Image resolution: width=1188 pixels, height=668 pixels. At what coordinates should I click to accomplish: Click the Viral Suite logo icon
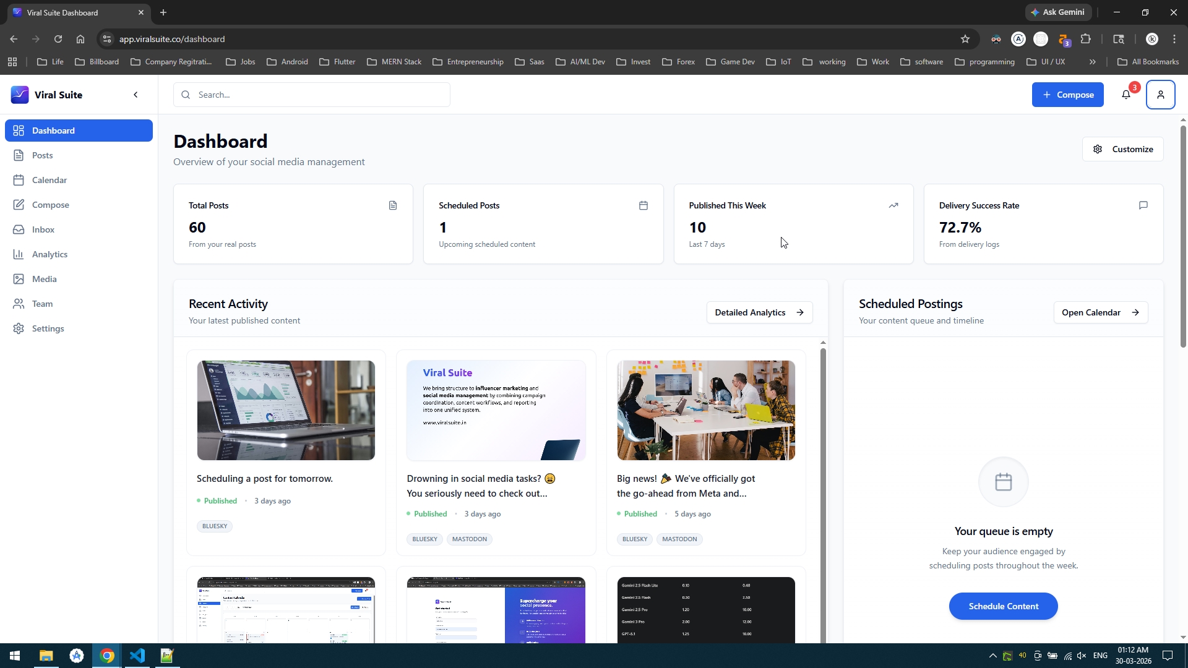pos(20,95)
